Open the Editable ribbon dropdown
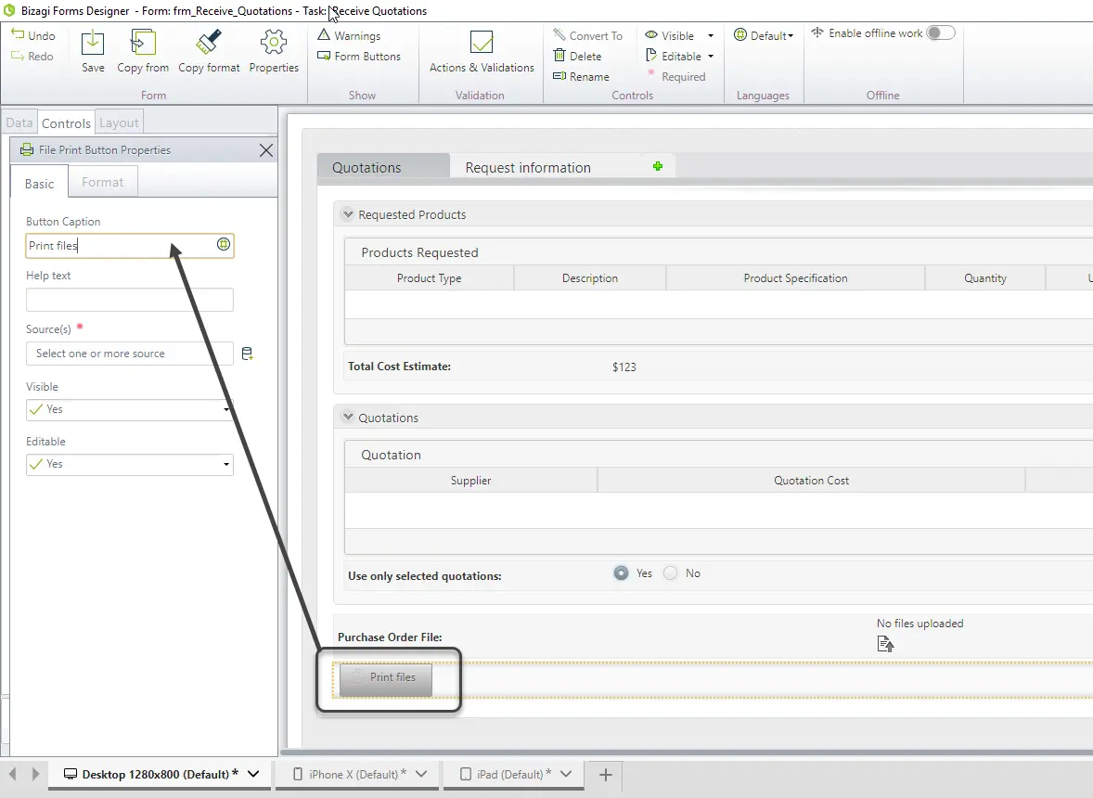This screenshot has width=1093, height=798. [x=711, y=56]
